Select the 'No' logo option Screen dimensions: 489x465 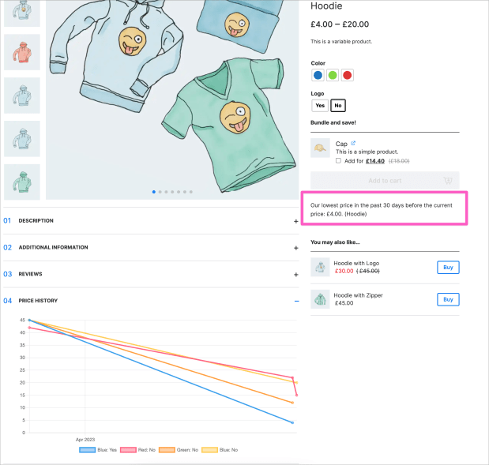[x=338, y=105]
